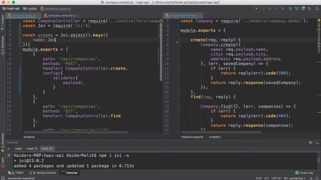Screen dimensions: 321x180
Task: Close left pane company.controller.js tab
Action: pos(78,15)
